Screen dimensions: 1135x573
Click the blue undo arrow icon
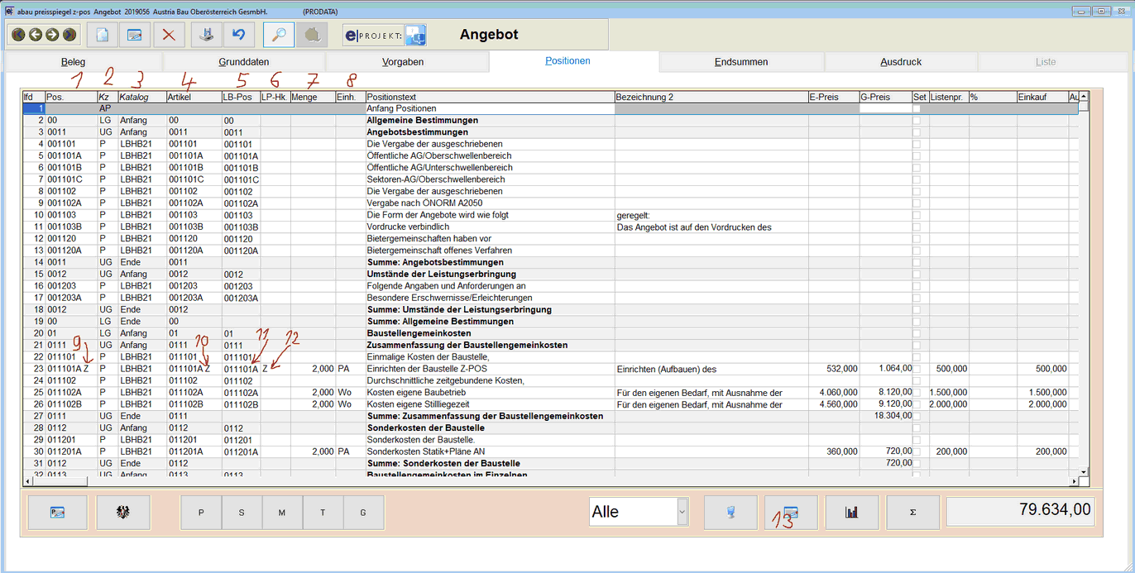(238, 35)
